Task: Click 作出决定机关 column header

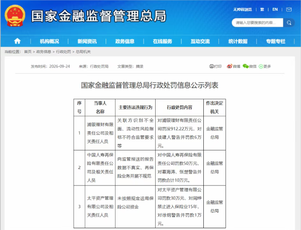Action: click(214, 107)
